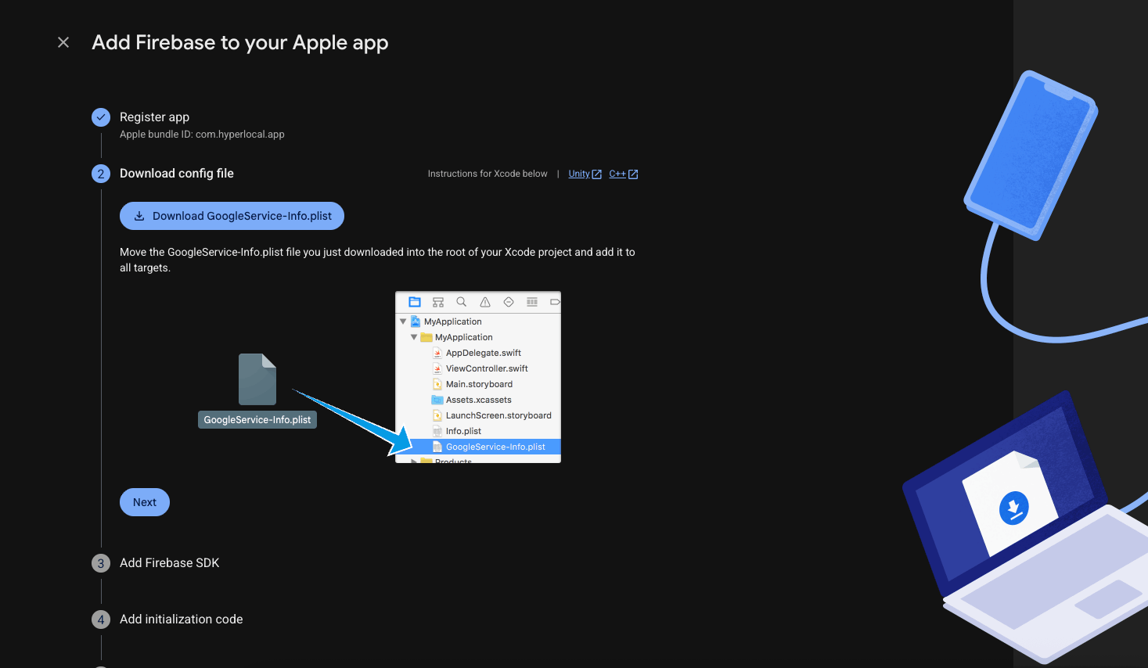Image resolution: width=1148 pixels, height=668 pixels.
Task: Click Xcode search navigator magnifier icon
Action: click(462, 302)
